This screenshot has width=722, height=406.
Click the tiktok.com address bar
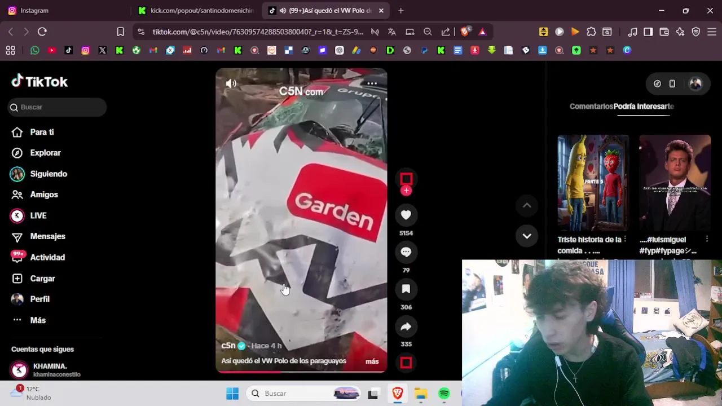pos(258,32)
